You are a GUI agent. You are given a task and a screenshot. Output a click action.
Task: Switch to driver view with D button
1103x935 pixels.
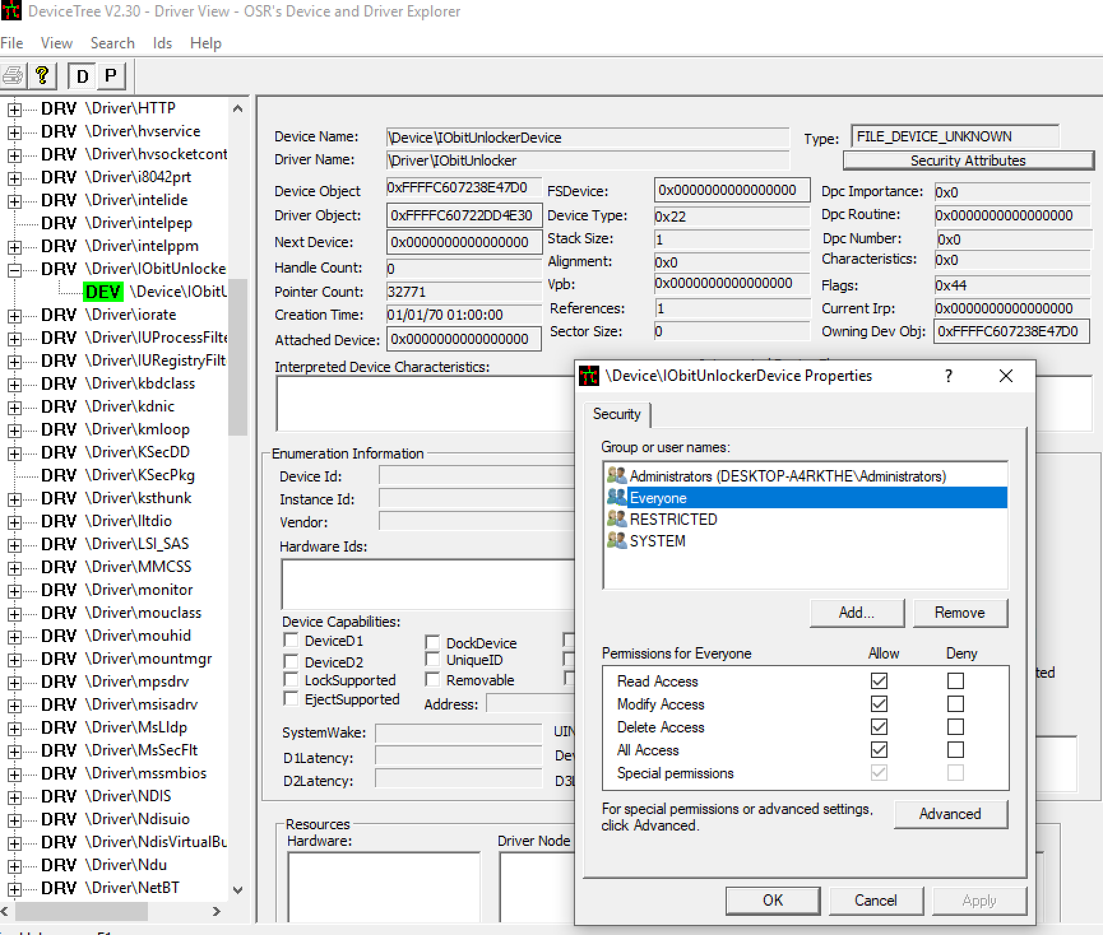82,76
